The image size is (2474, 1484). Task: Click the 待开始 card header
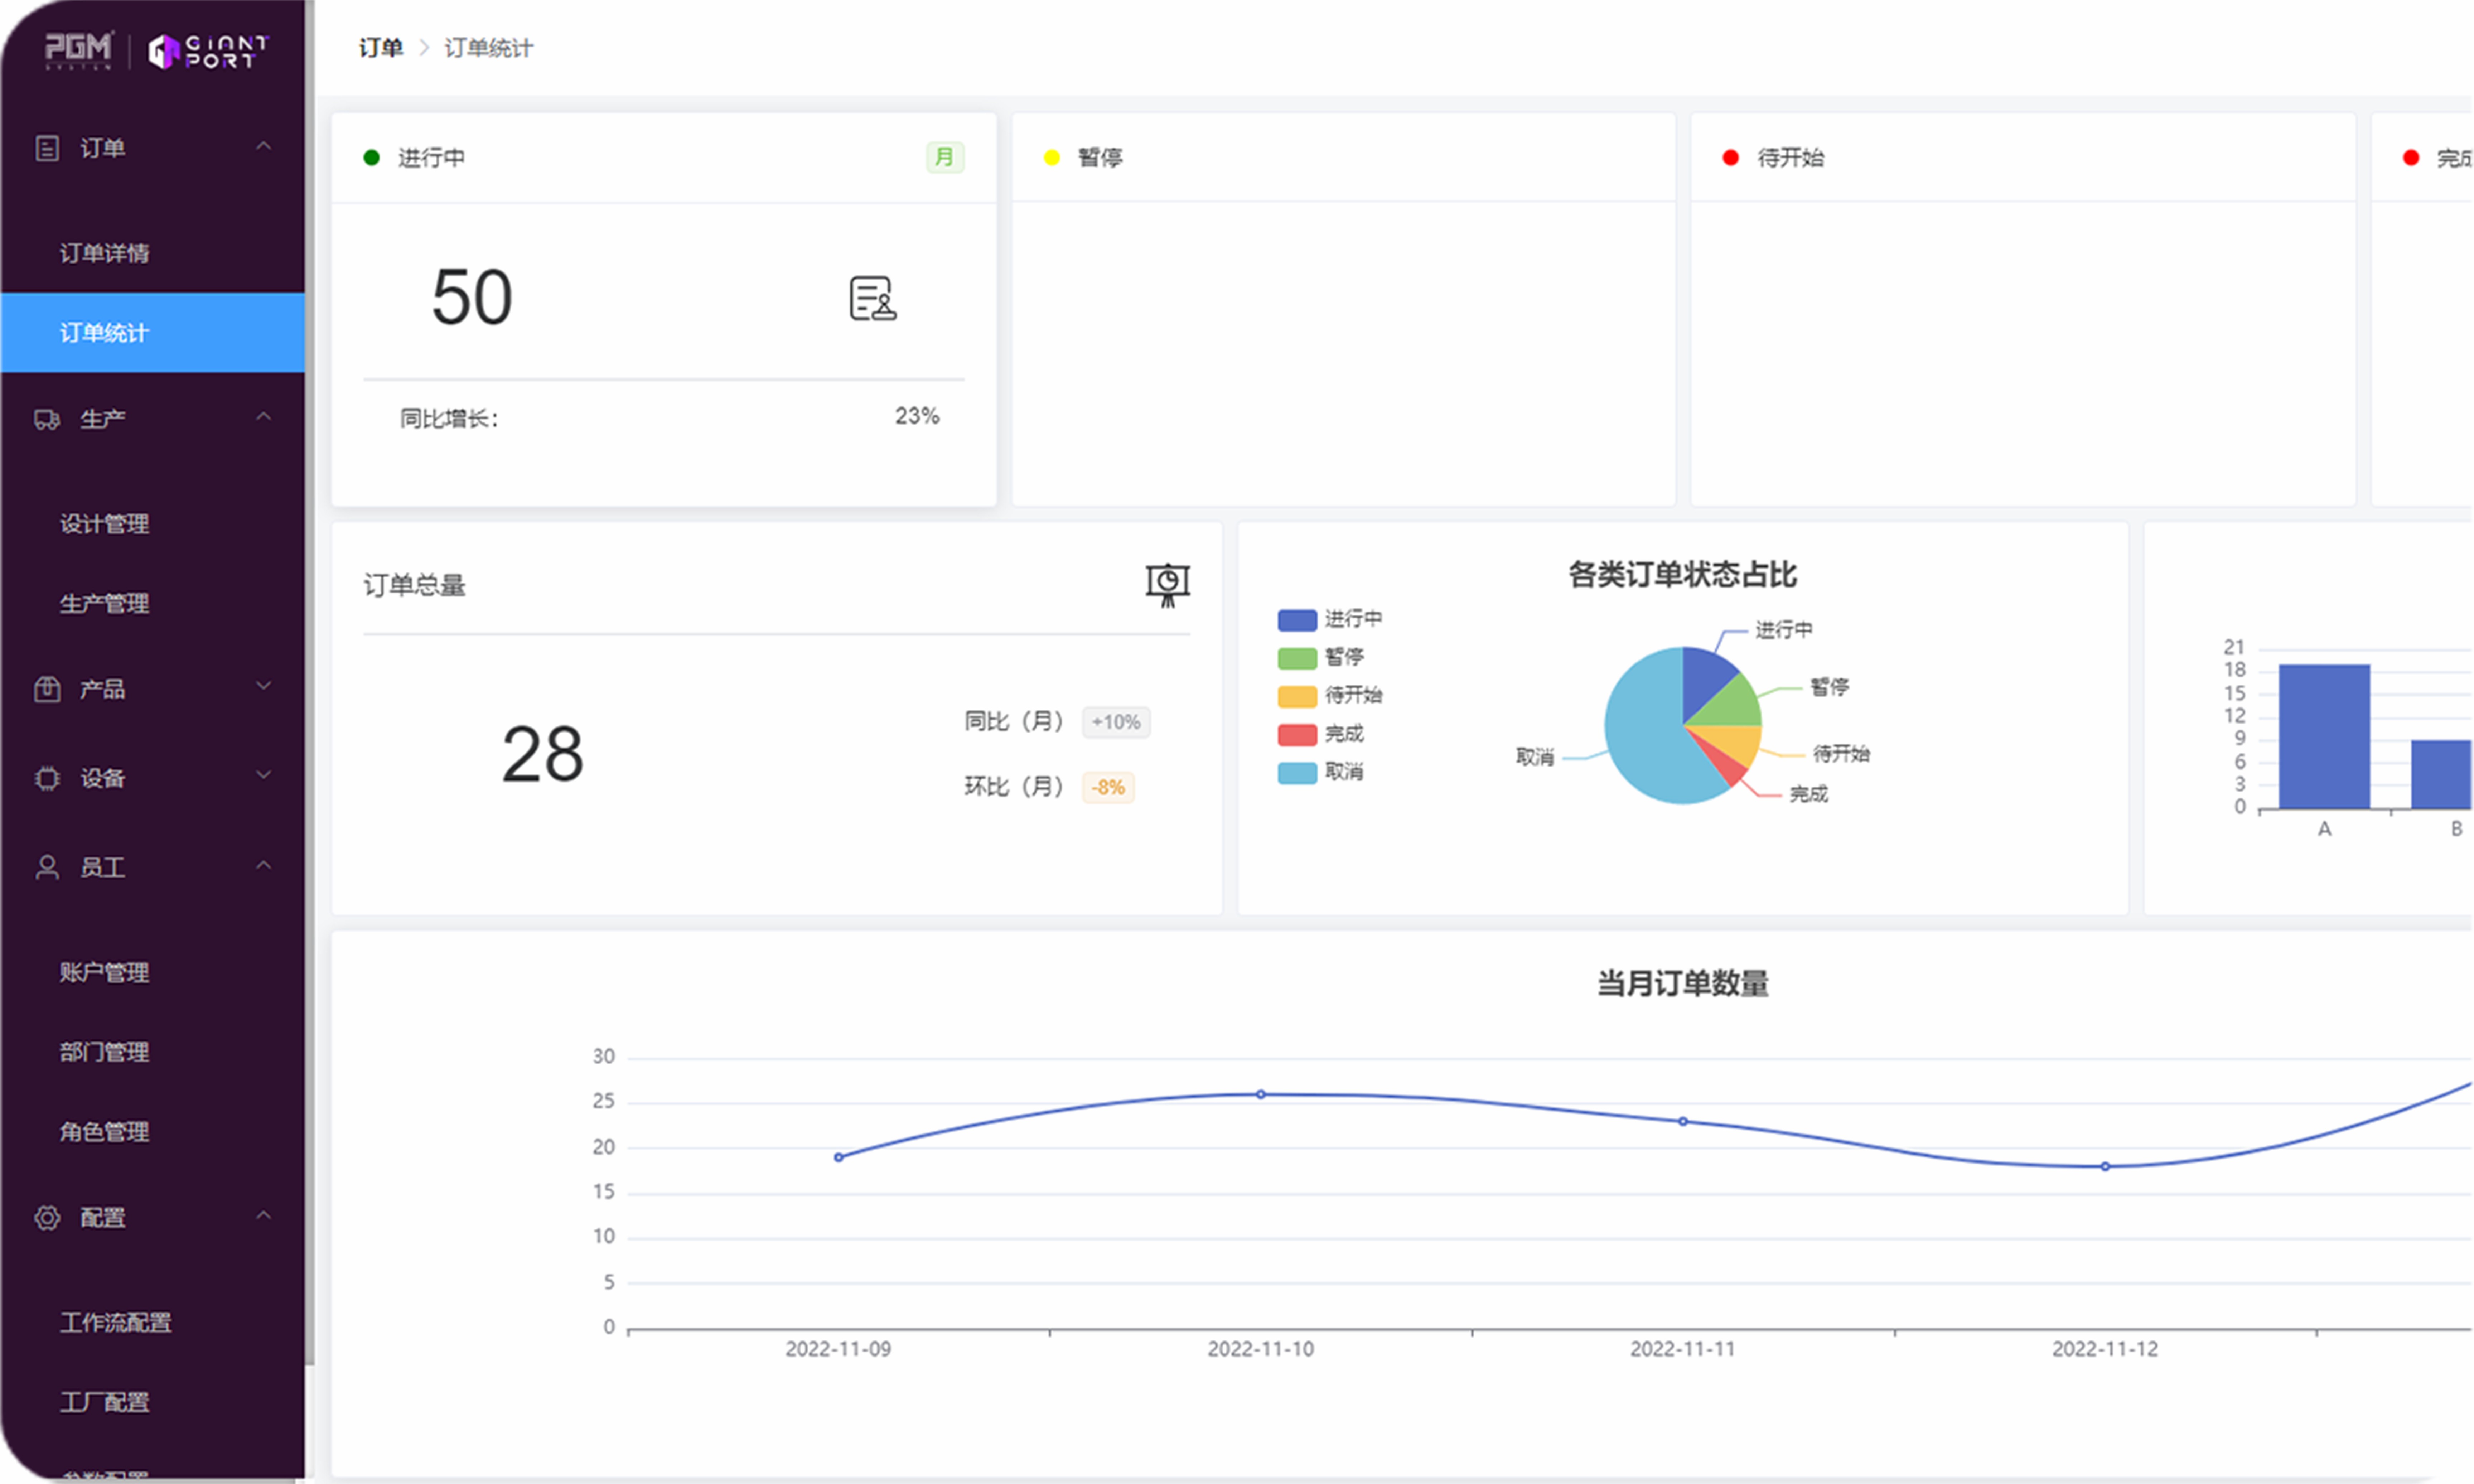click(2022, 157)
